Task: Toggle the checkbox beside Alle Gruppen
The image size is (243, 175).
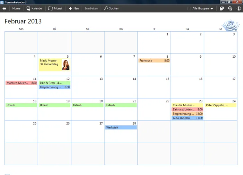Action: point(189,8)
